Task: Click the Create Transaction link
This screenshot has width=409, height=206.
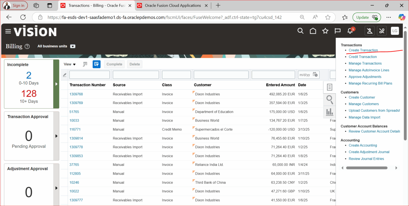Action: tap(363, 50)
